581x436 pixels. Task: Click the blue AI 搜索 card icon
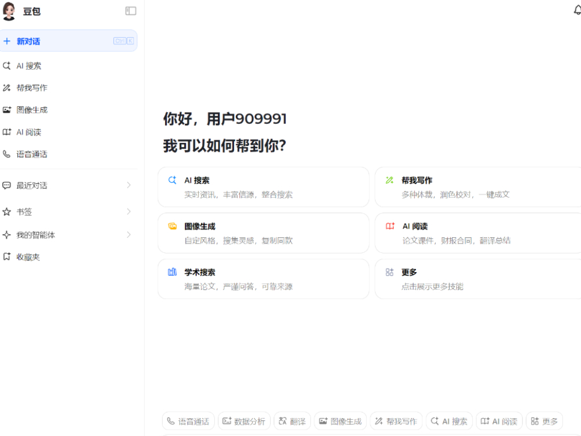[173, 180]
